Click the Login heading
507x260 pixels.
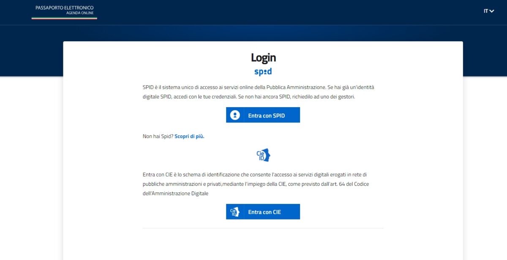[x=263, y=57]
